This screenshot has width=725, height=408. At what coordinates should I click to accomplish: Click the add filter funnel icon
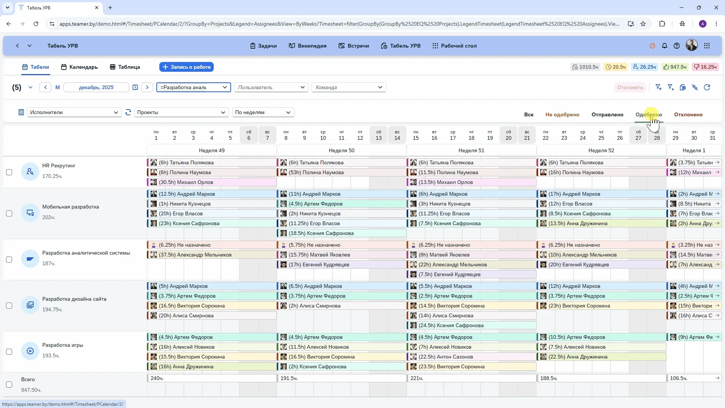click(x=659, y=87)
